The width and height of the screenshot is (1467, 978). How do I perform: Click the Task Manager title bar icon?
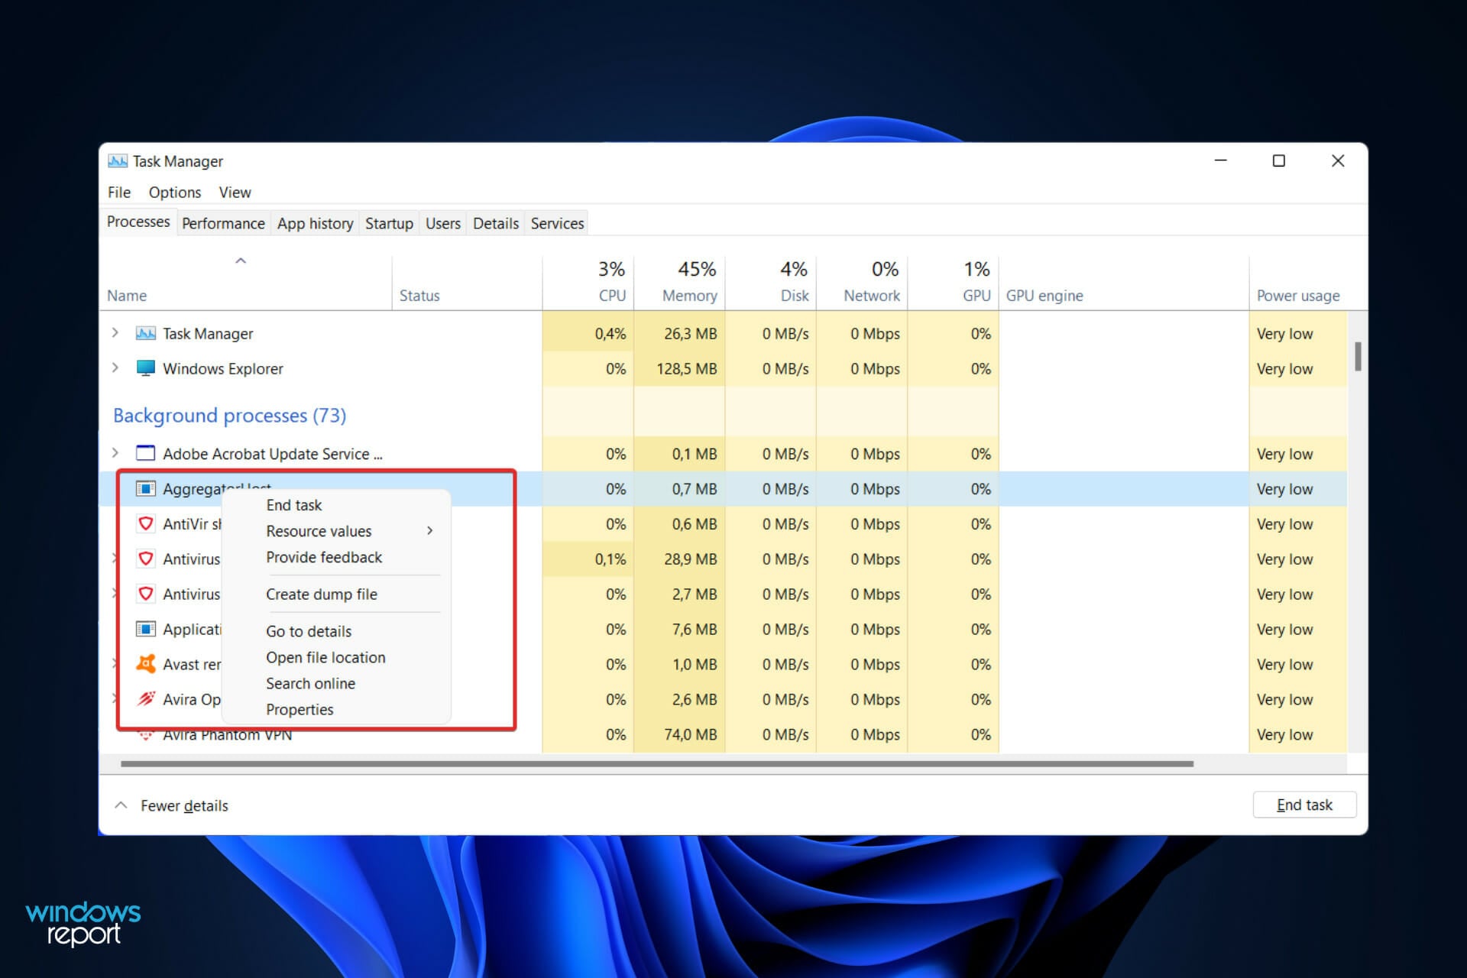point(118,161)
